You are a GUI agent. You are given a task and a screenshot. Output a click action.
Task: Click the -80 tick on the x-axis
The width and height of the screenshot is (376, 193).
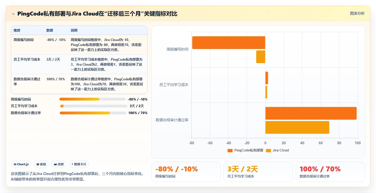coord(191,143)
